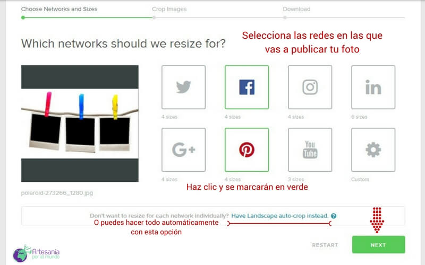This screenshot has width=425, height=265.
Task: Click the Crop Images progress dot
Action: tap(154, 17)
